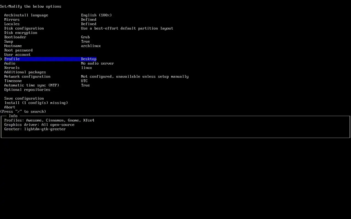
Task: Choose the Locales menu row
Action: [x=12, y=24]
